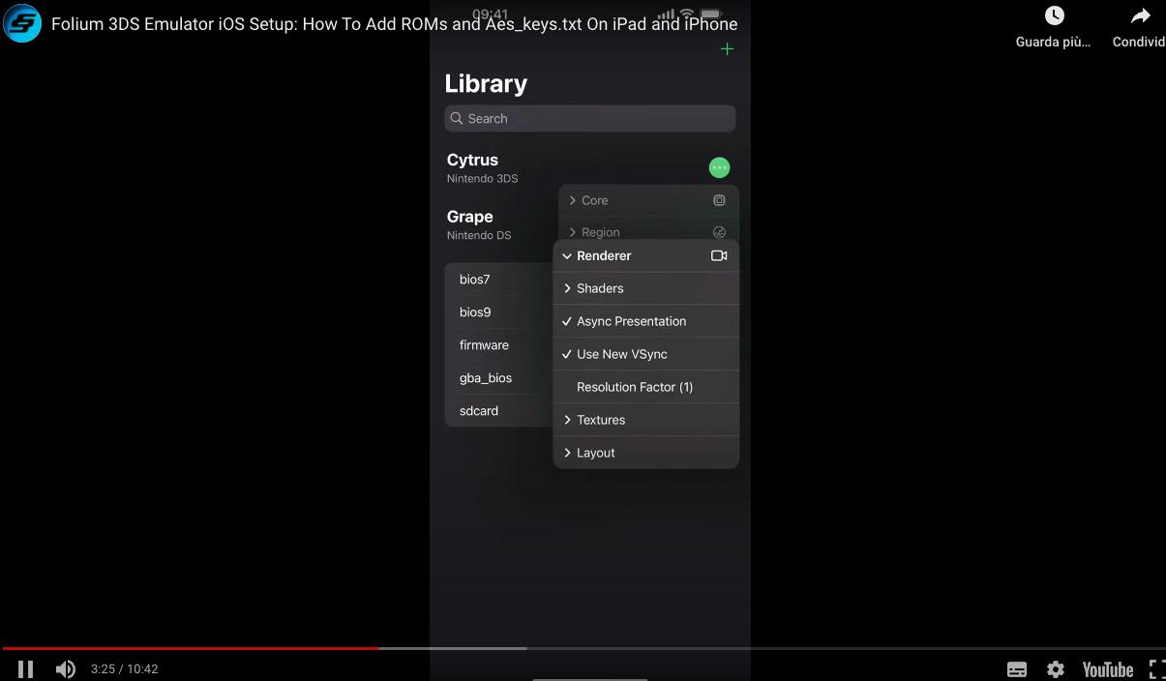The height and width of the screenshot is (681, 1166).
Task: Enter fullscreen mode
Action: [1156, 669]
